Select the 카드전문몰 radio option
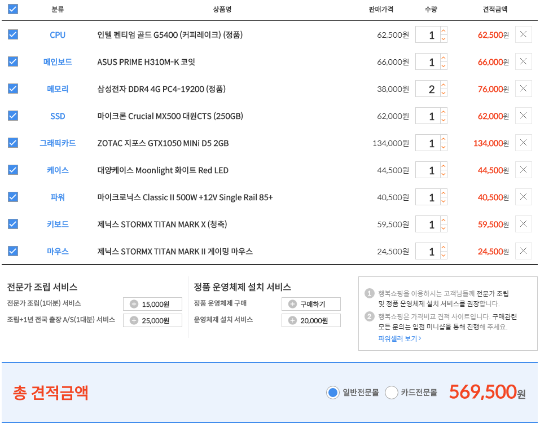Viewport: 540px width, 423px height. pos(391,393)
